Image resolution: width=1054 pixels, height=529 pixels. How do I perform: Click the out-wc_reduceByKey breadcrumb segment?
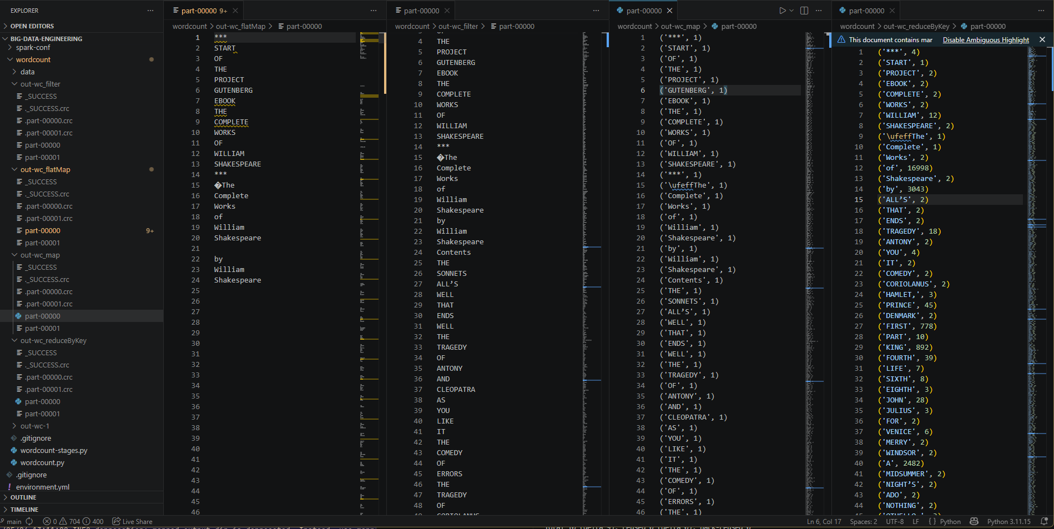coord(916,26)
